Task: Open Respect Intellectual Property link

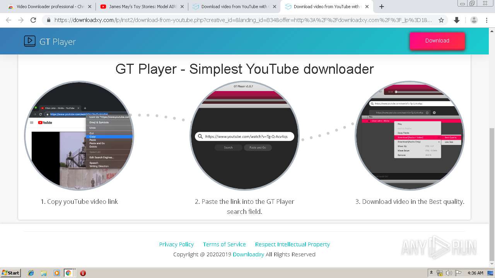Action: pyautogui.click(x=292, y=244)
